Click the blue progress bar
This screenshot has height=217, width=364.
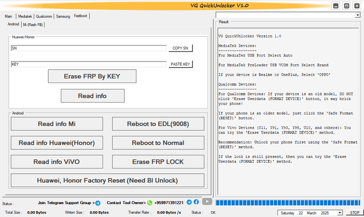point(288,202)
